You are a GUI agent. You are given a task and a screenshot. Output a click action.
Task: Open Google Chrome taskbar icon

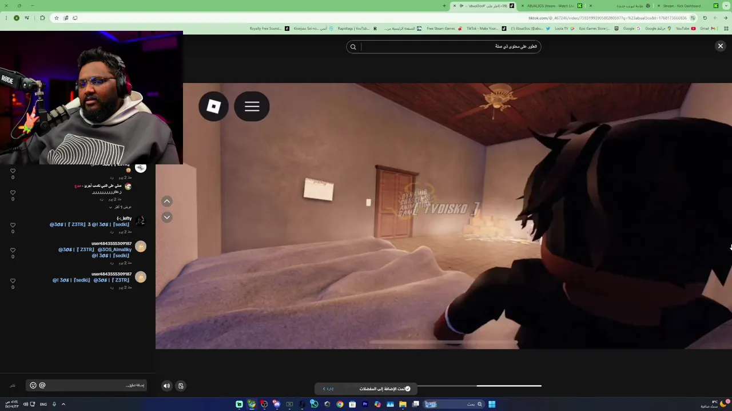tap(340, 404)
